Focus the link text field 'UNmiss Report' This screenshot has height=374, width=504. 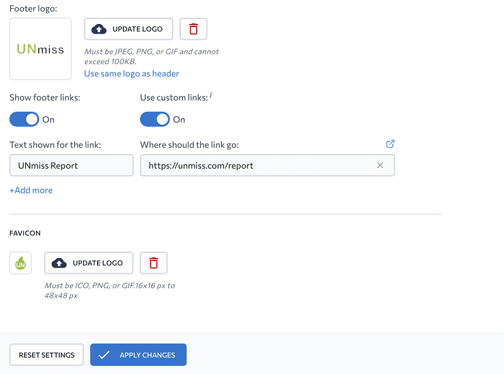(71, 165)
